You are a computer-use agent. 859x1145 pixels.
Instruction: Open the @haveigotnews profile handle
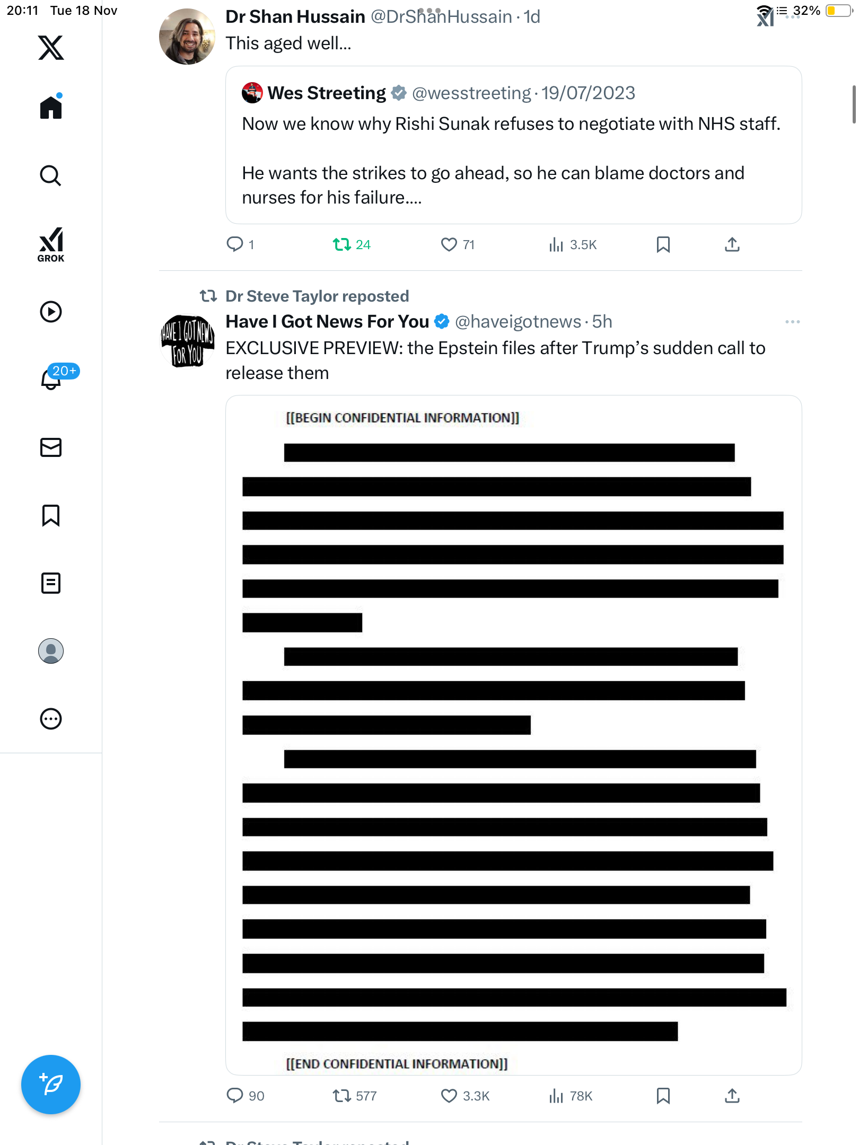tap(518, 322)
